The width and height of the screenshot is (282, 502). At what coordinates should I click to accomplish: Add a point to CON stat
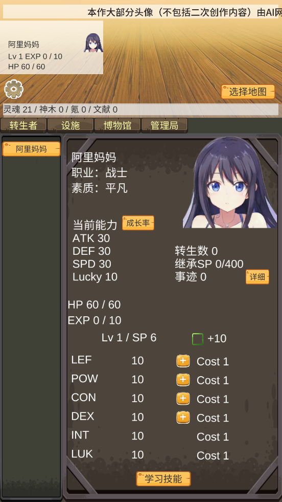coord(183,399)
